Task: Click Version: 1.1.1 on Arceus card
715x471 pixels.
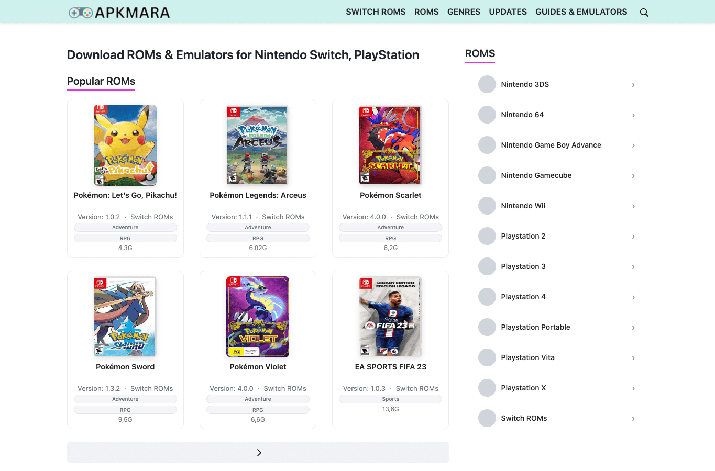Action: 232,217
